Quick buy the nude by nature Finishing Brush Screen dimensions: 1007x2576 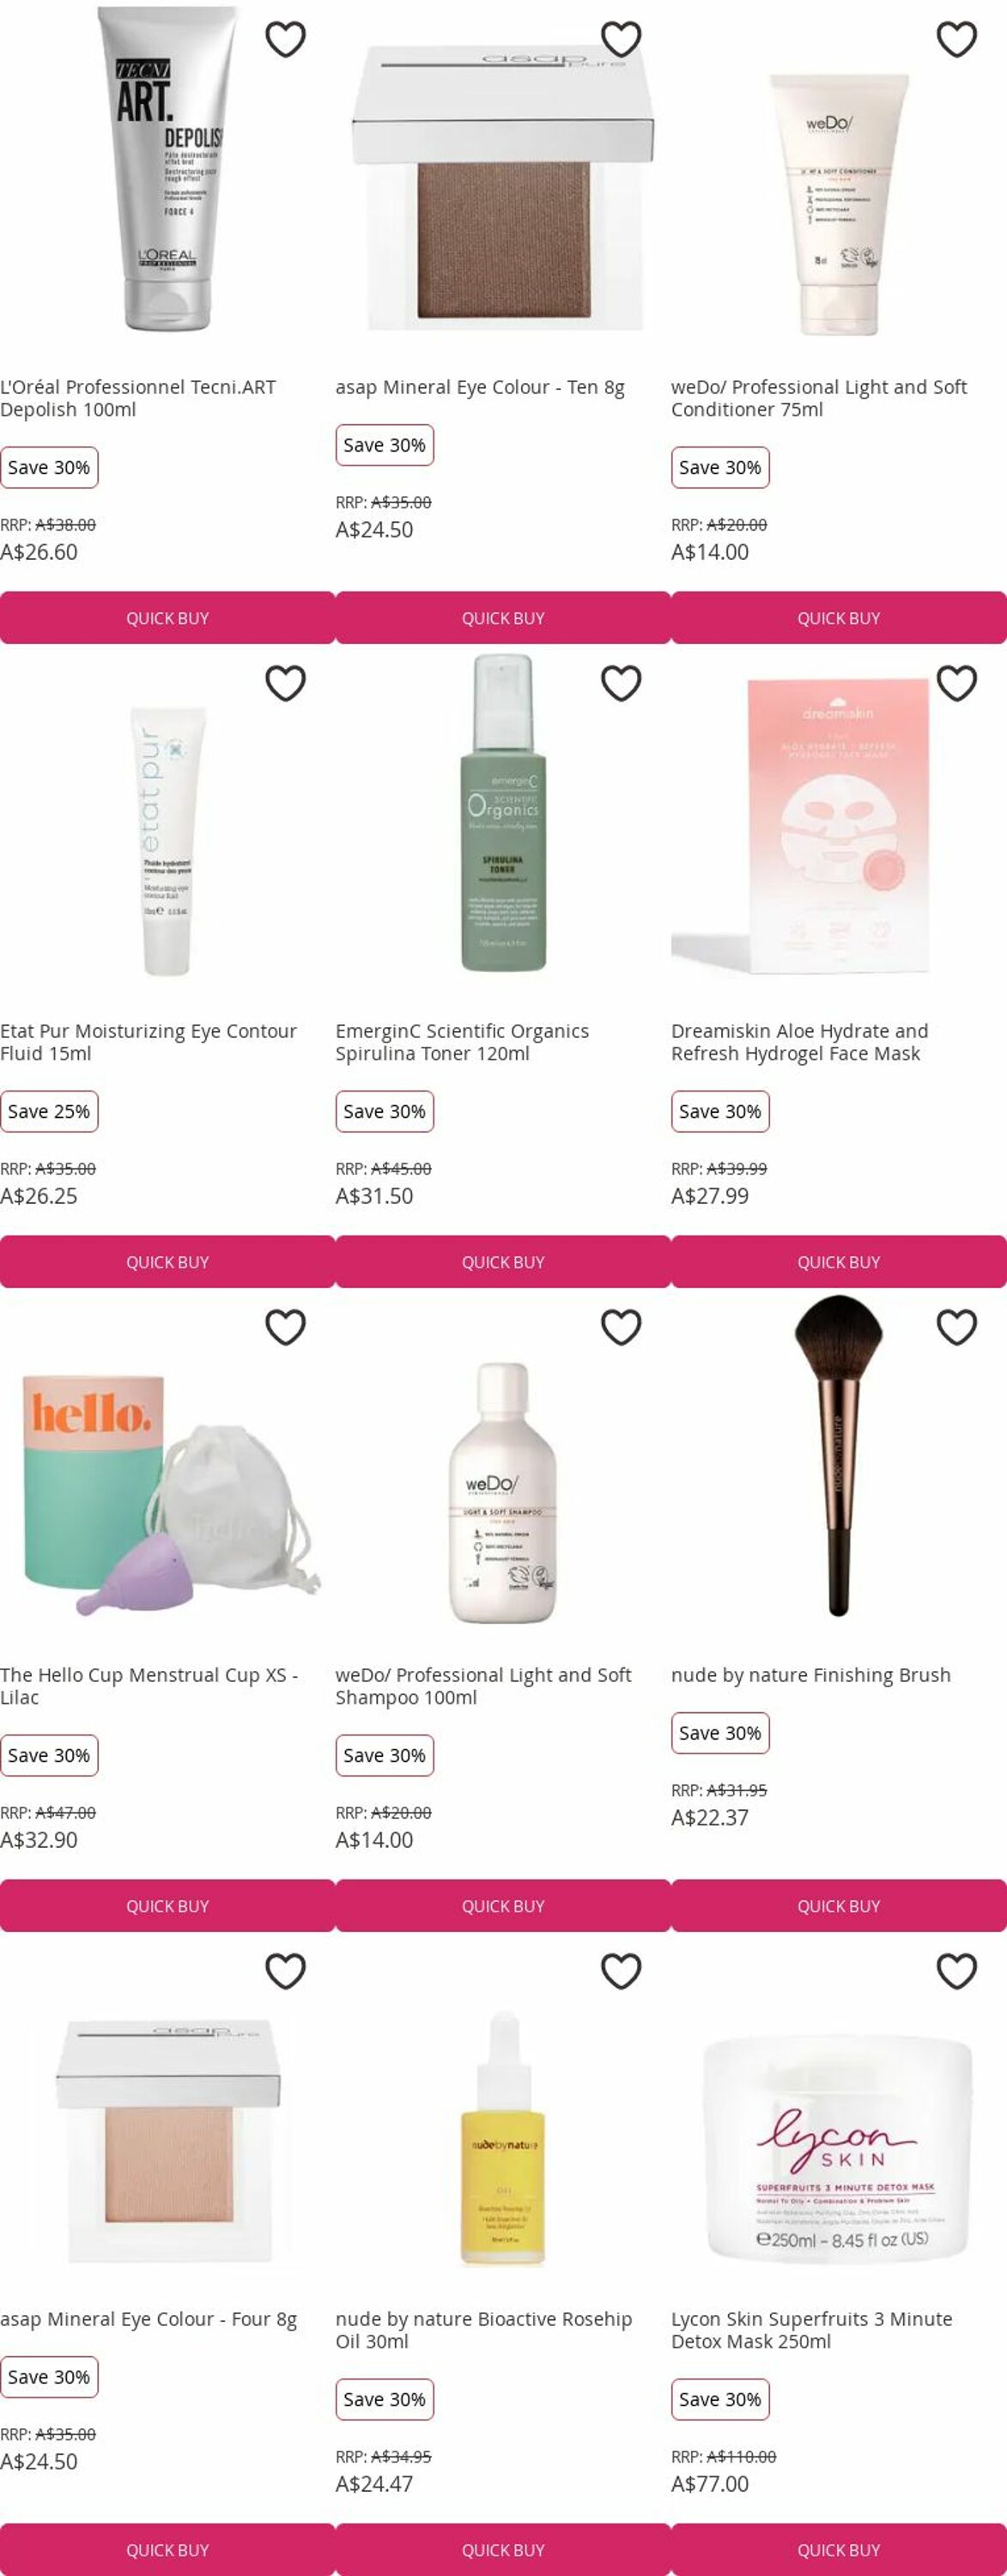(x=839, y=1906)
